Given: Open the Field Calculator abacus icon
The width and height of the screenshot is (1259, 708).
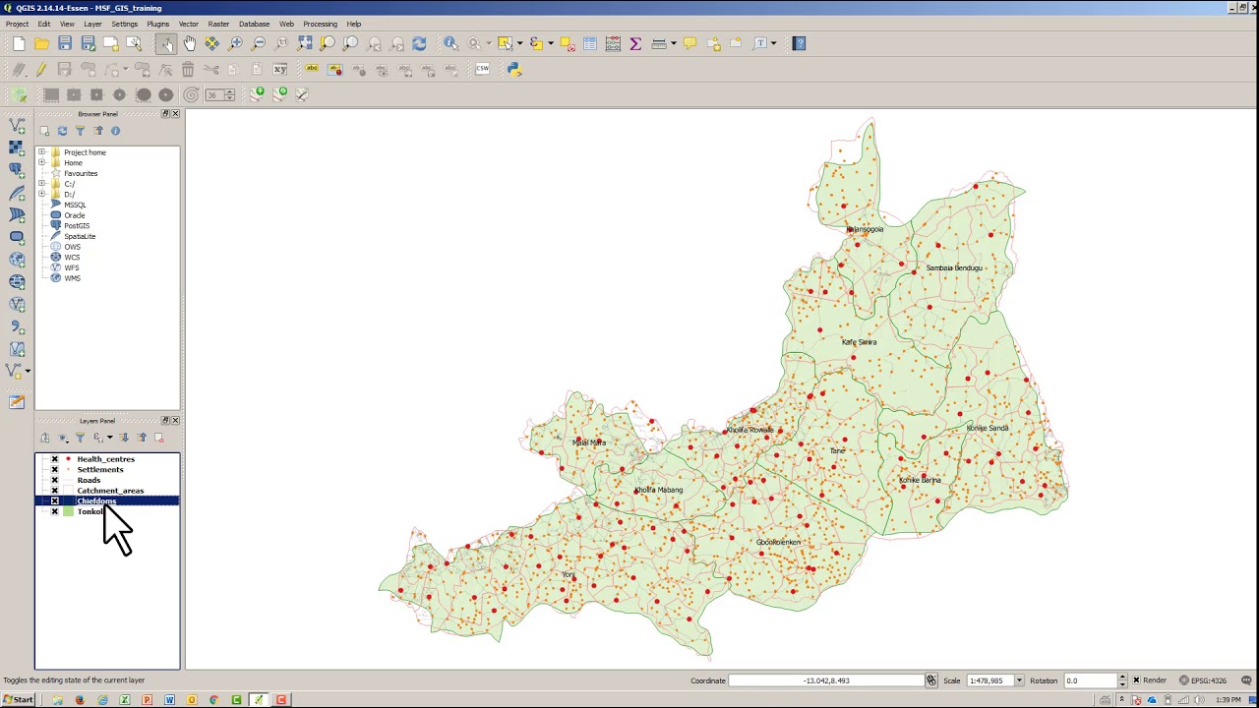Looking at the screenshot, I should [613, 43].
